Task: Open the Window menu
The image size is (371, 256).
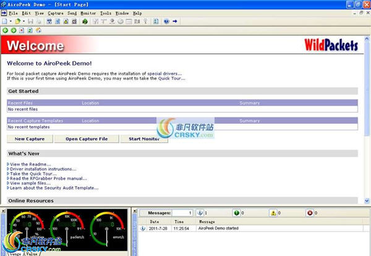Action: click(x=122, y=13)
